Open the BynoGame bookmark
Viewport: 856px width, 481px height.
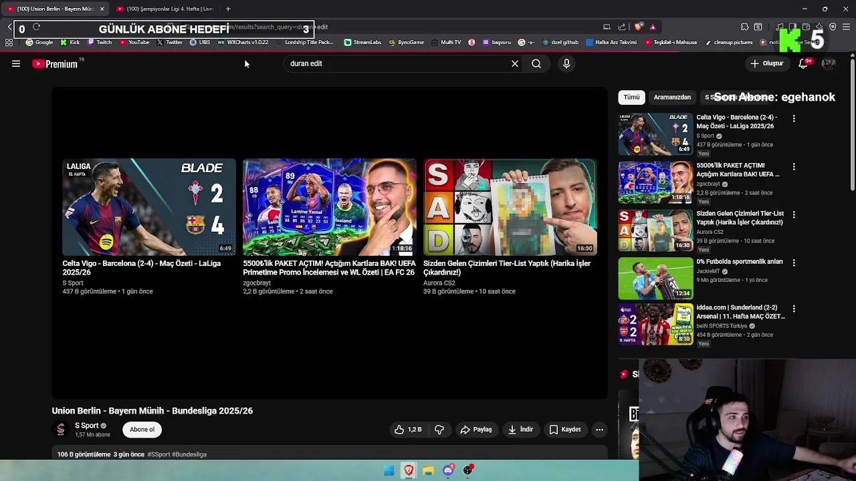[x=406, y=42]
